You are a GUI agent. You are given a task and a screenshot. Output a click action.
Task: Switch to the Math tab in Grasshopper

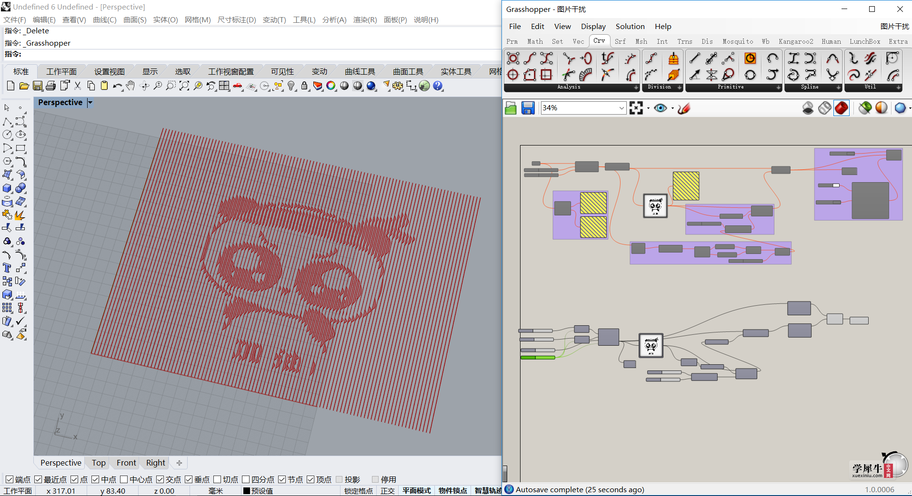click(535, 41)
